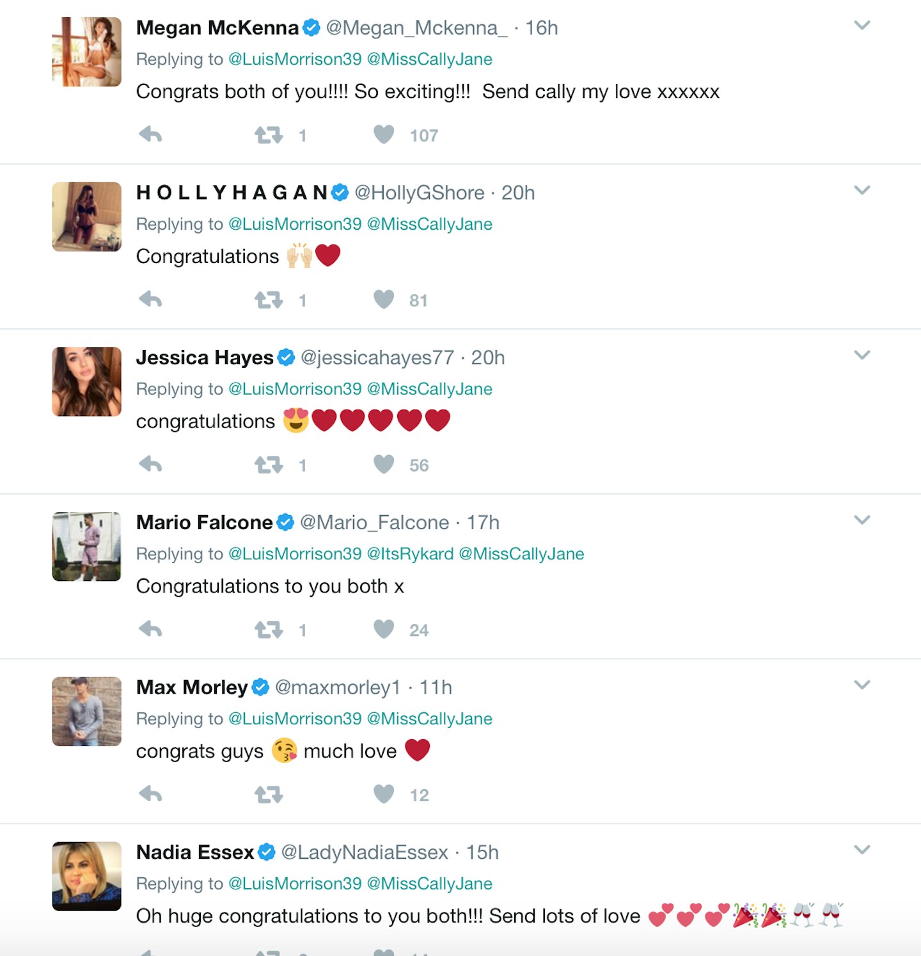Reply to Holly Hagan's tweet
Screen dimensions: 921x956
click(x=150, y=299)
